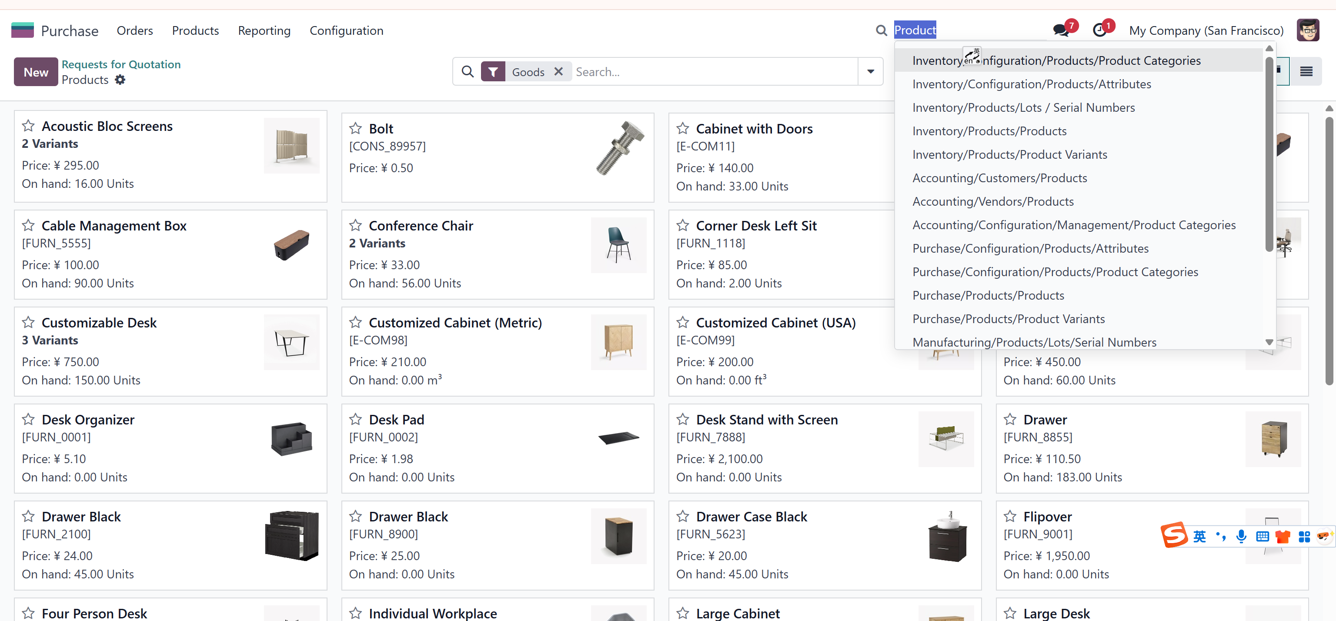This screenshot has width=1336, height=621.
Task: Click the search magnifier in filter bar
Action: pos(467,72)
